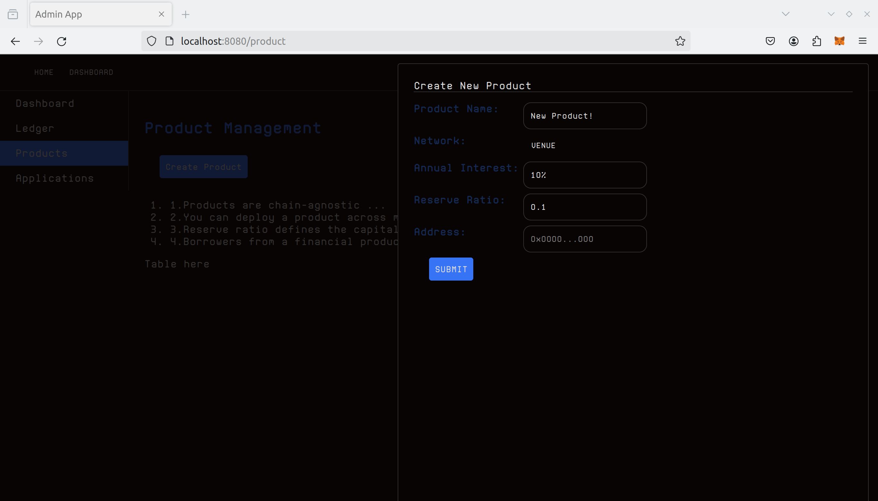Minimize the browser window
This screenshot has height=501, width=878.
[831, 14]
